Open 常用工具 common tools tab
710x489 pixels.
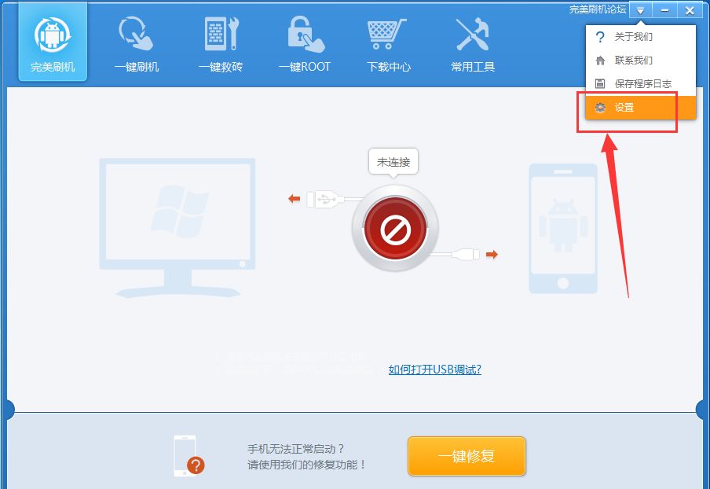click(473, 44)
